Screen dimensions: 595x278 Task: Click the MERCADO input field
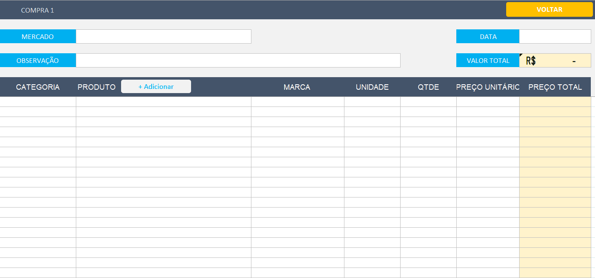[x=163, y=36]
